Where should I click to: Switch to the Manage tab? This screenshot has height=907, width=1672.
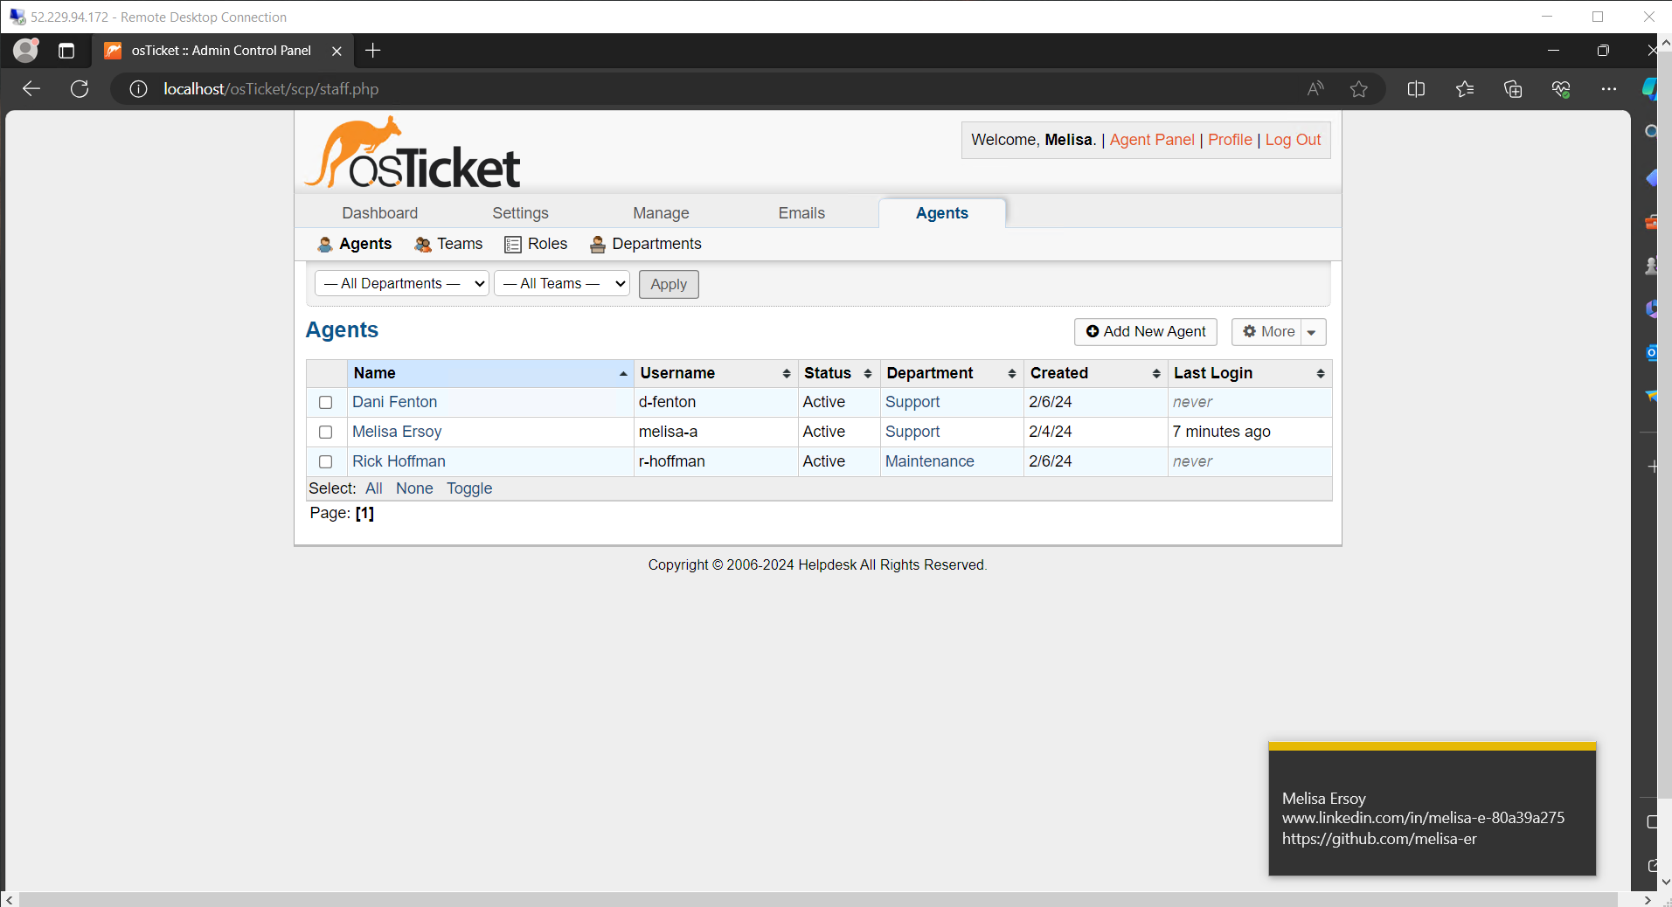tap(662, 213)
